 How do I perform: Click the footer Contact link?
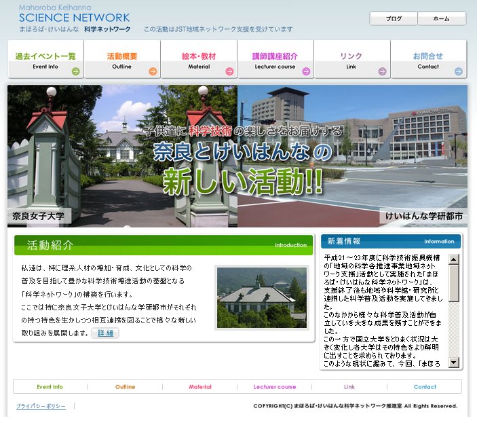[x=425, y=387]
